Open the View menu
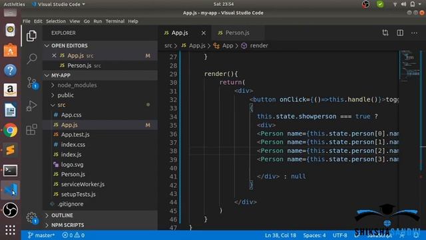This screenshot has height=240, width=426. coord(75,21)
